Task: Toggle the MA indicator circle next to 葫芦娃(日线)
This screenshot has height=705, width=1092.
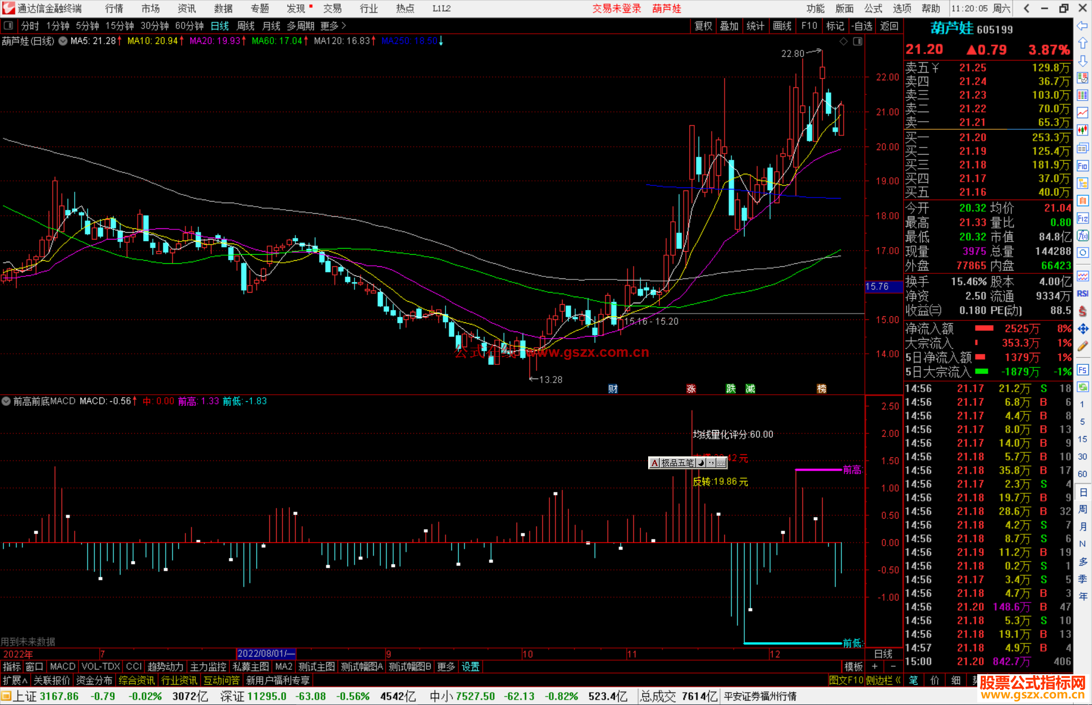Action: (x=63, y=41)
